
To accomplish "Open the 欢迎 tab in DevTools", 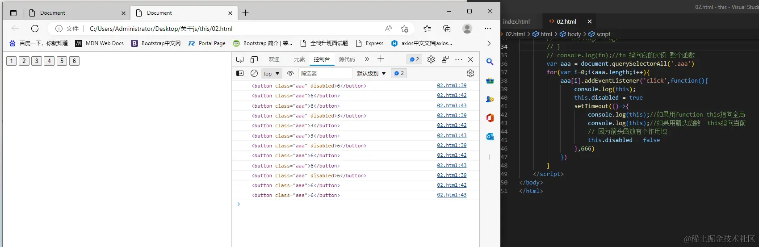I will coord(274,59).
